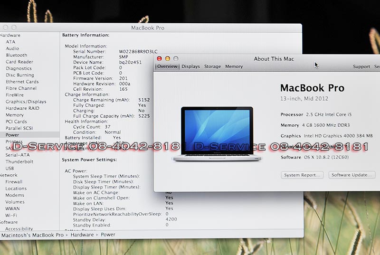Image resolution: width=380 pixels, height=255 pixels.
Task: Close the About This Mac window
Action: [x=159, y=58]
